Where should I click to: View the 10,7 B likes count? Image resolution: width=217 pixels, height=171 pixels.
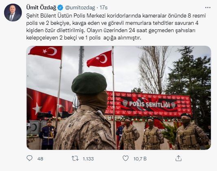140,159
